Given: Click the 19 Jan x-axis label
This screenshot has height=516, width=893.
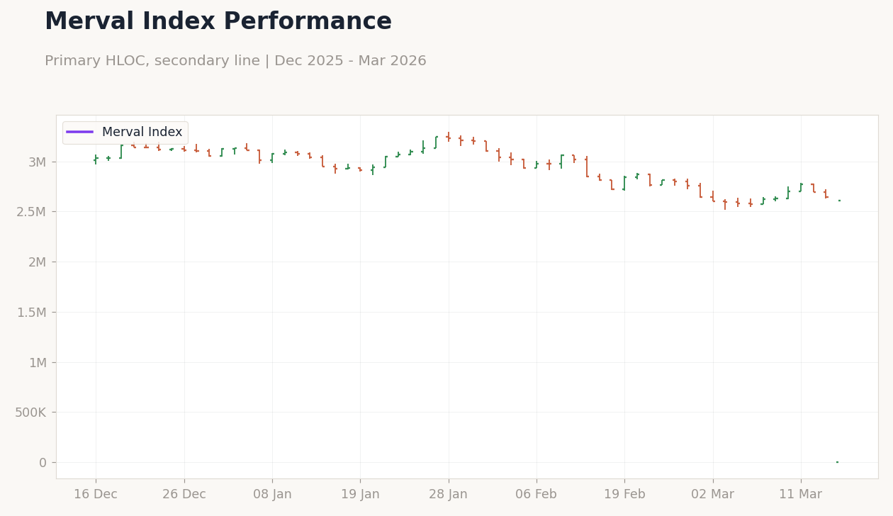Looking at the screenshot, I should point(360,495).
